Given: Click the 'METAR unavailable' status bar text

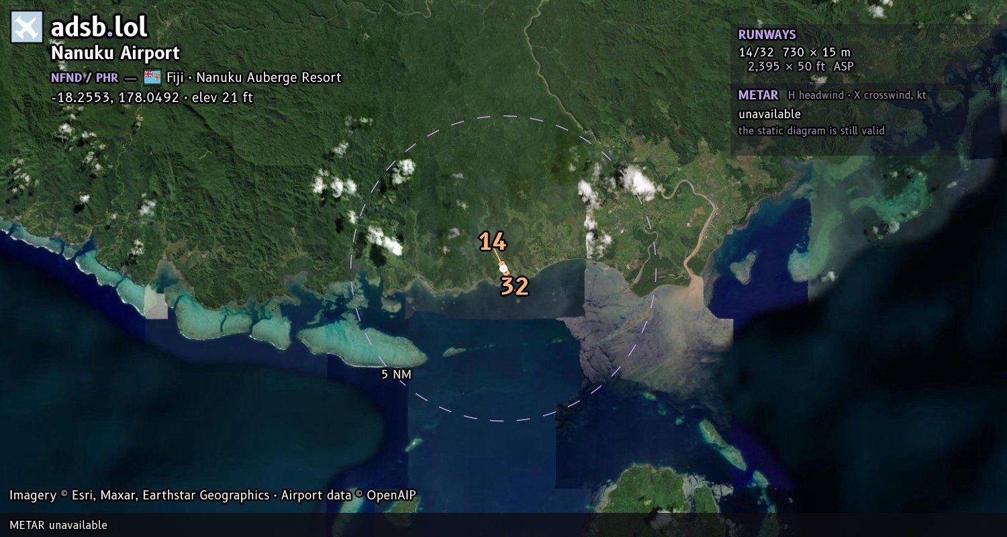Looking at the screenshot, I should point(58,525).
